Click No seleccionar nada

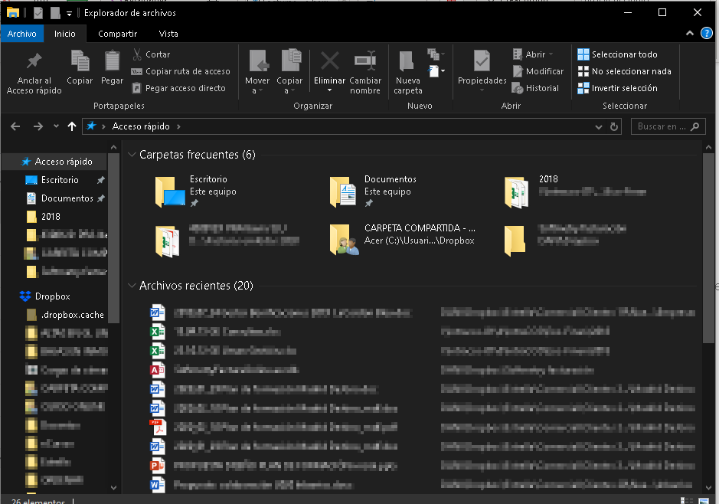[x=625, y=71]
